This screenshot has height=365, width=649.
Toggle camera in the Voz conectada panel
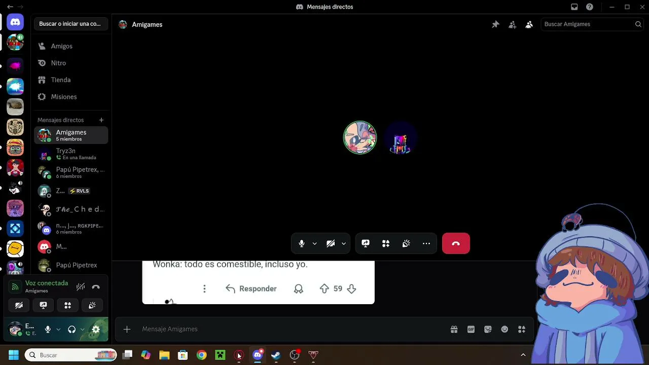click(19, 305)
